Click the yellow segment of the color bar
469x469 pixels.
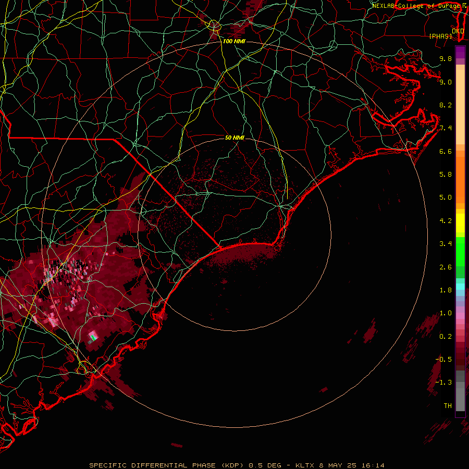point(460,223)
